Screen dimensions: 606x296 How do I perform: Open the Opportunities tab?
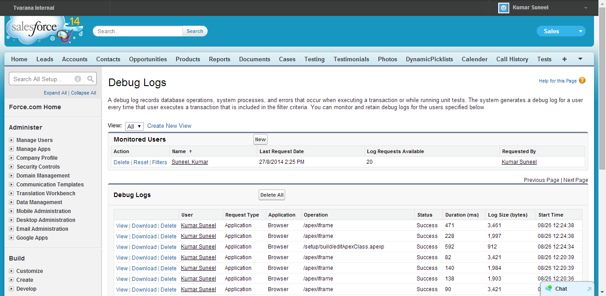tap(148, 59)
